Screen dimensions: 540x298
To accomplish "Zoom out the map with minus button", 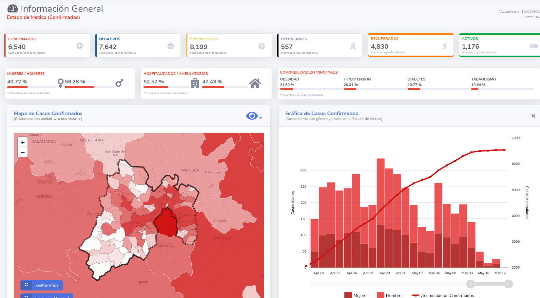I will [23, 152].
